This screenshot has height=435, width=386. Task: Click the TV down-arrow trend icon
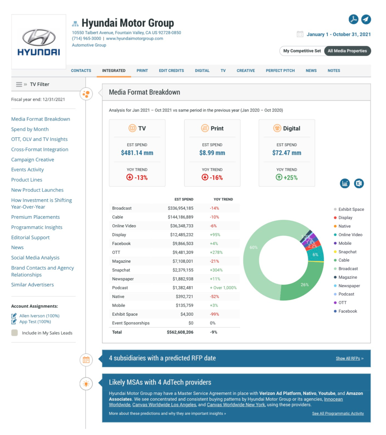[130, 177]
